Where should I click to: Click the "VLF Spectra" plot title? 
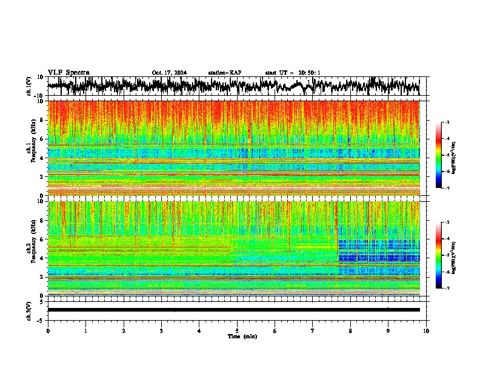tap(68, 73)
